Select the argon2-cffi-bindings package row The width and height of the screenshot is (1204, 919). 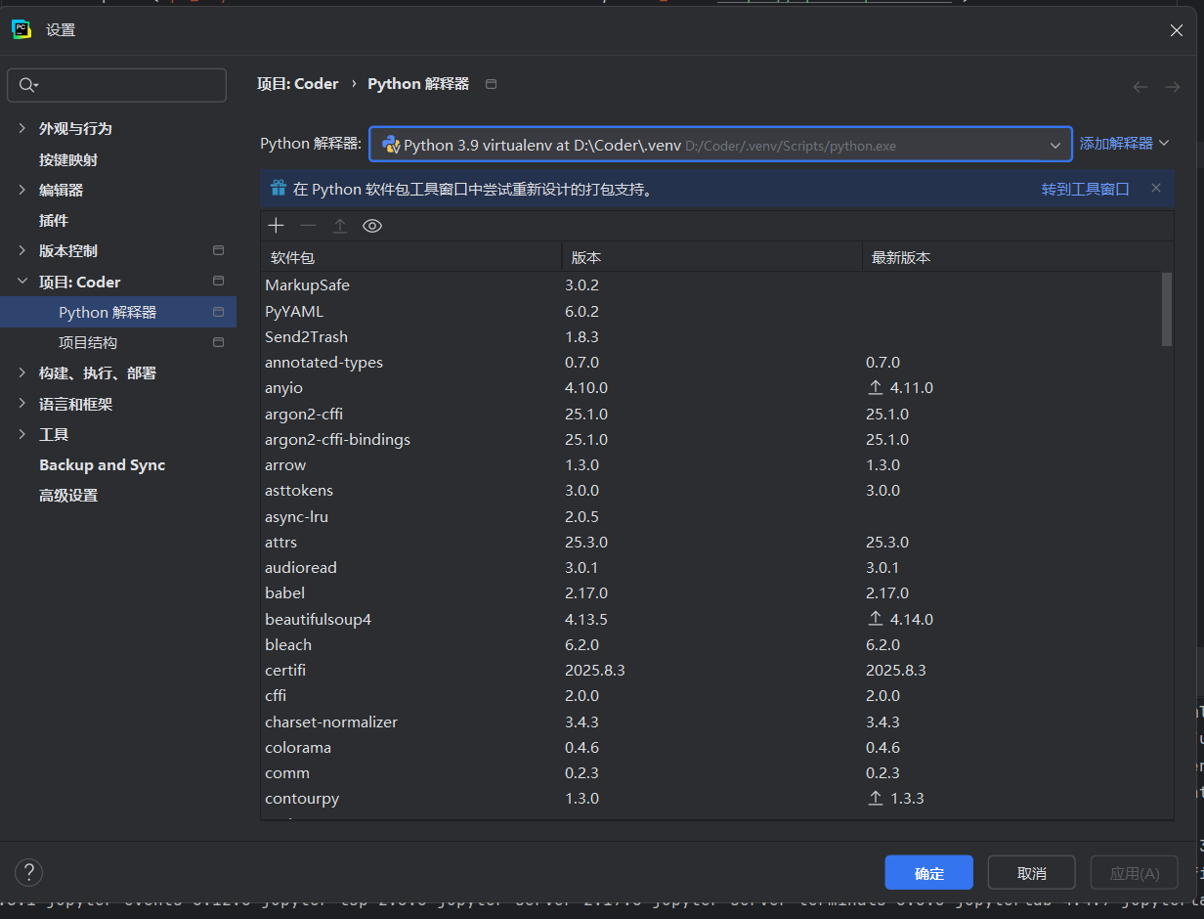point(710,440)
